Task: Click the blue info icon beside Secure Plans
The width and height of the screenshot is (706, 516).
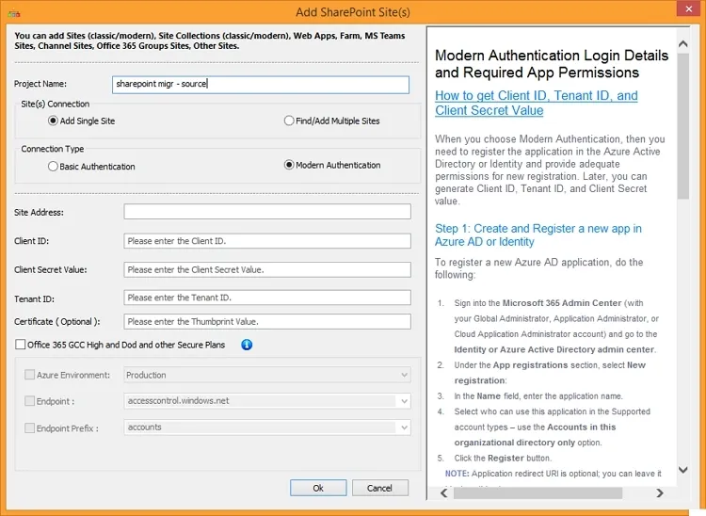Action: (247, 345)
